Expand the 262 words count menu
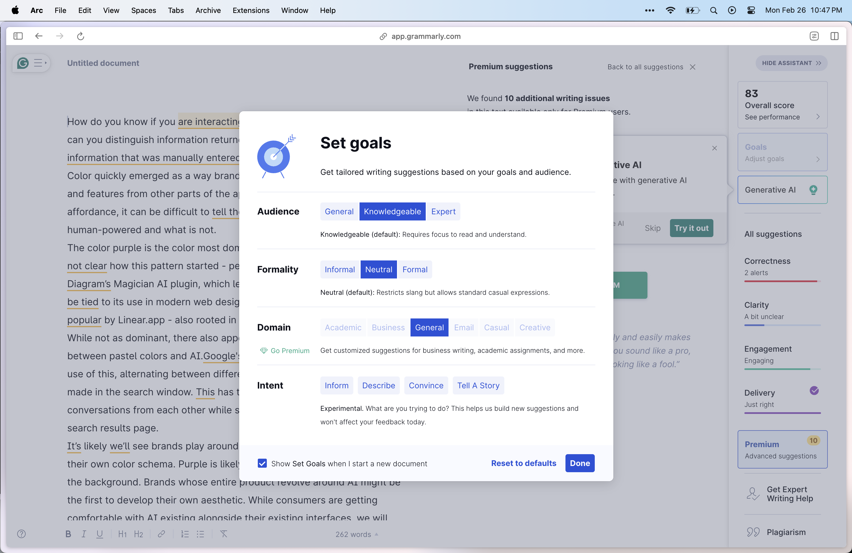Image resolution: width=852 pixels, height=553 pixels. (357, 534)
